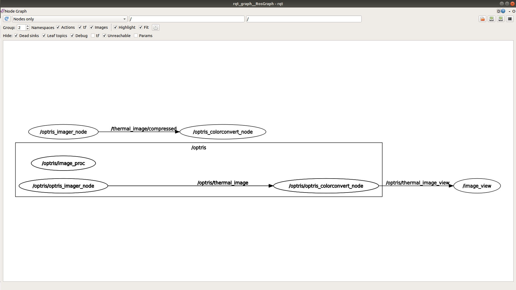Fit graph in view button

tap(156, 27)
